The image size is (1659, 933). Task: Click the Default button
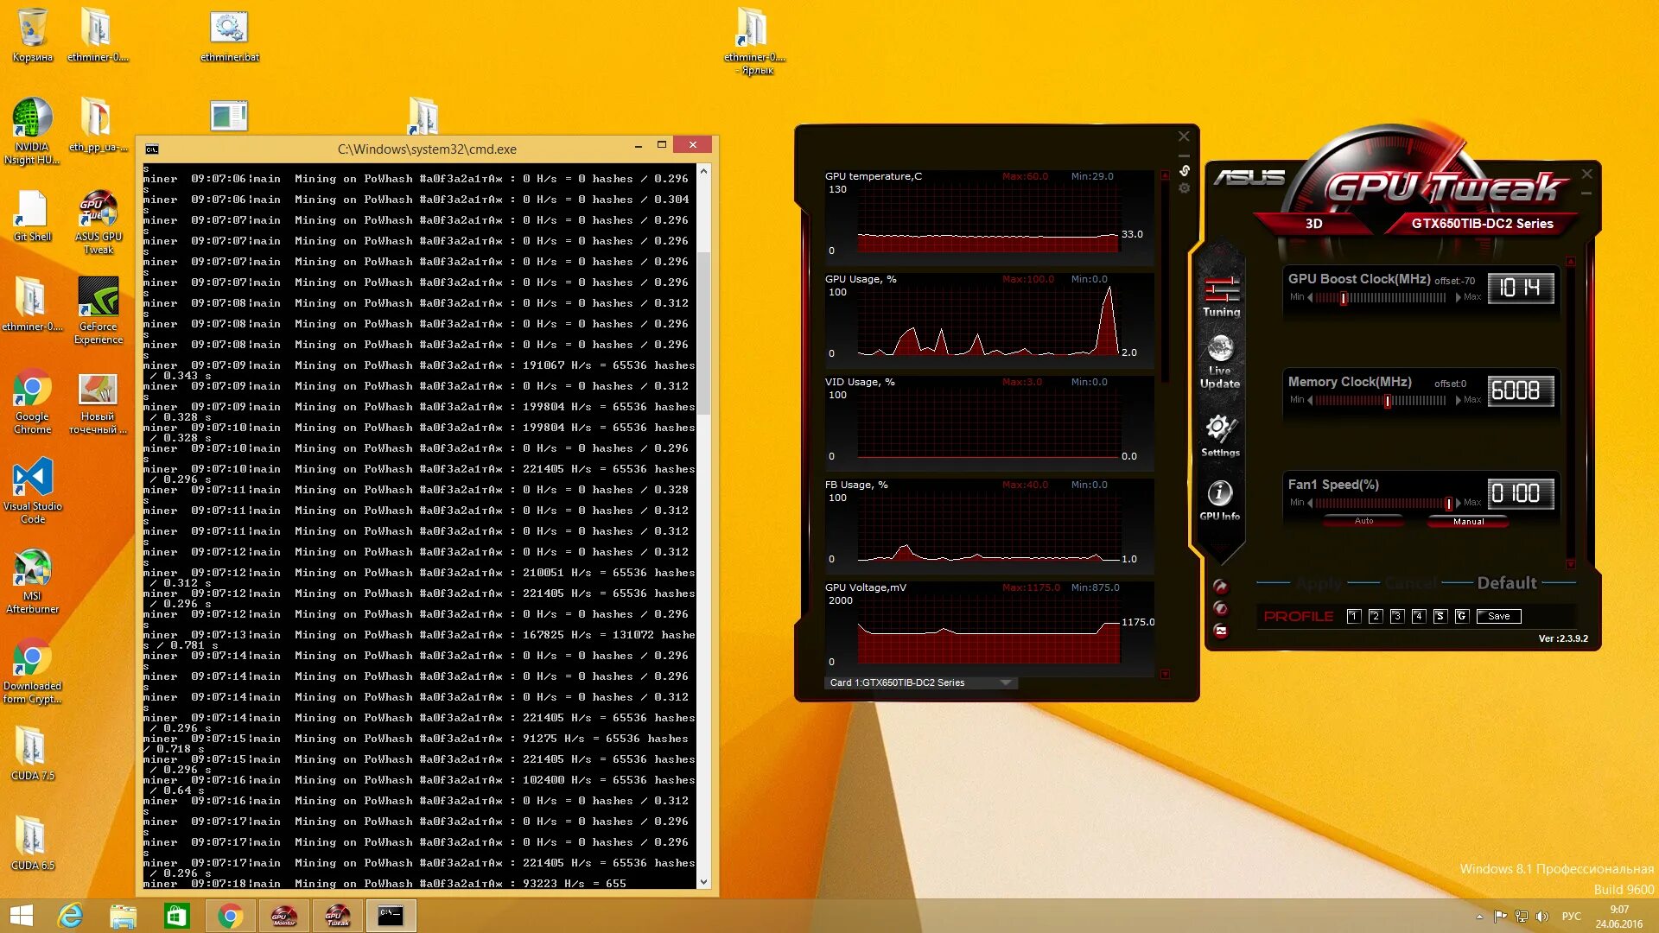pyautogui.click(x=1506, y=583)
